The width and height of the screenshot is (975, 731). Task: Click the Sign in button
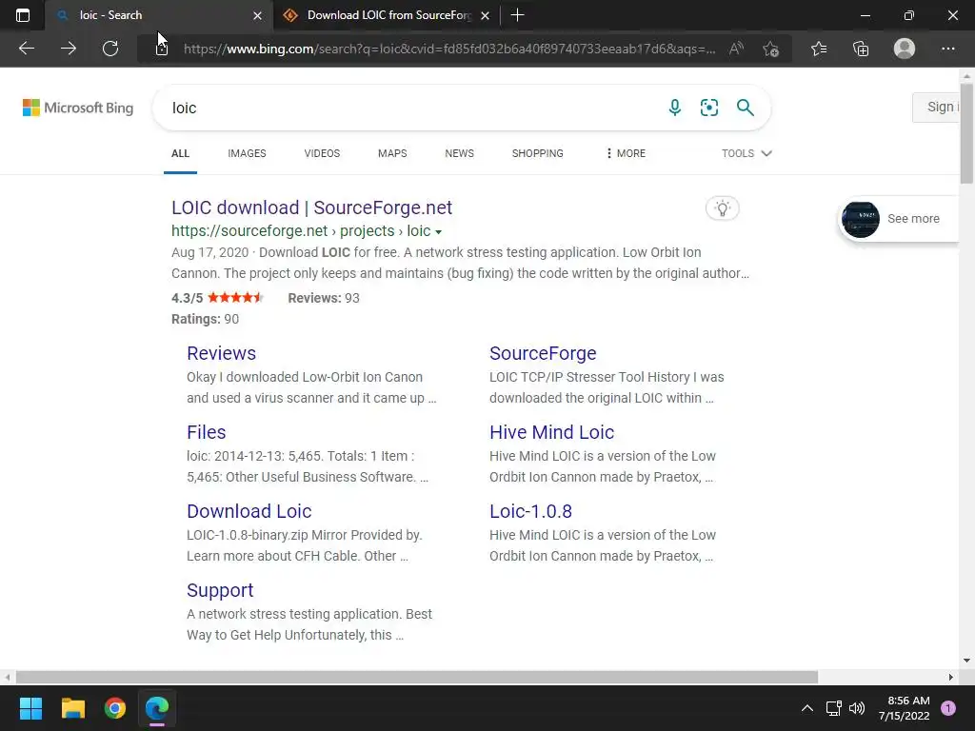pos(938,108)
